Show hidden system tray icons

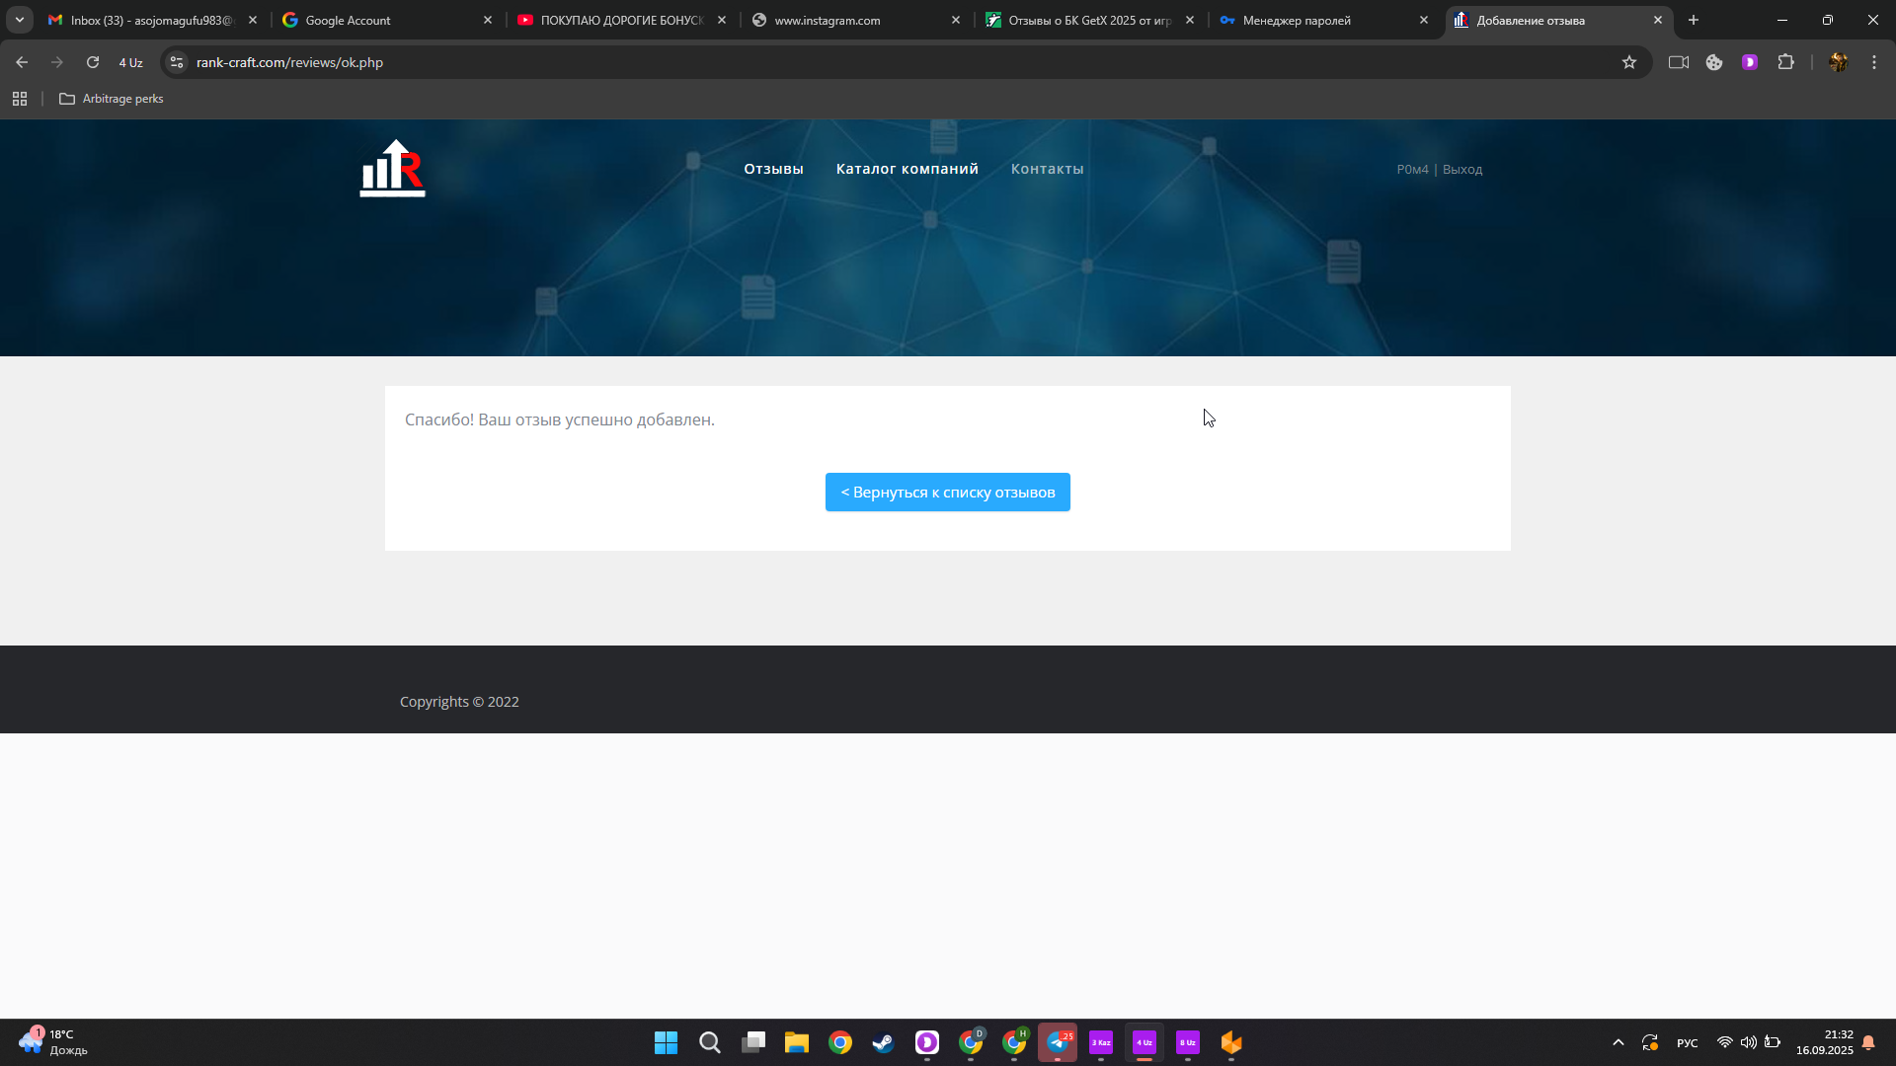coord(1618,1042)
